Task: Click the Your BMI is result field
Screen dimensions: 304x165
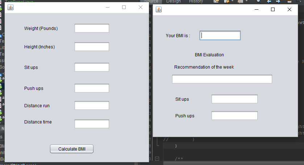Action: (220, 35)
